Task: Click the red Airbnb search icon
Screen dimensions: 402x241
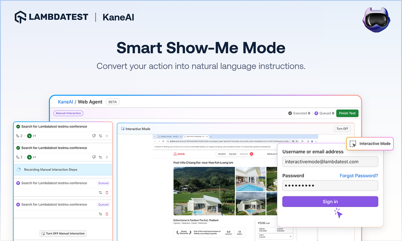Action: (x=252, y=154)
